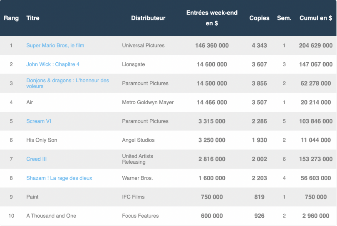The width and height of the screenshot is (337, 226).
Task: Click distributor Metro Goldwyn Mayer
Action: point(148,102)
